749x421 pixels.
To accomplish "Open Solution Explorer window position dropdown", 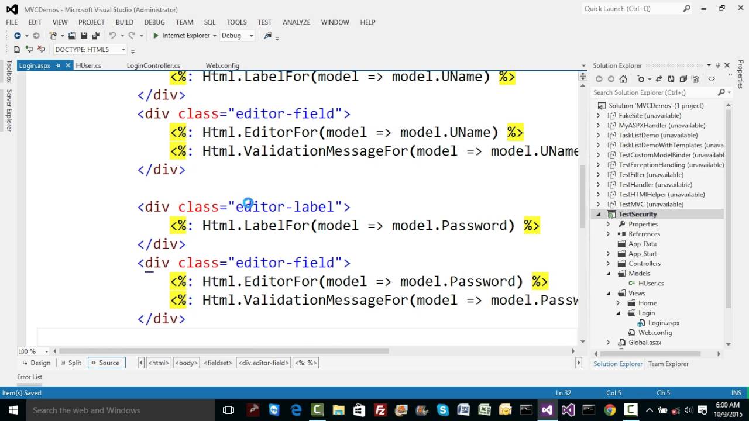I will [709, 65].
